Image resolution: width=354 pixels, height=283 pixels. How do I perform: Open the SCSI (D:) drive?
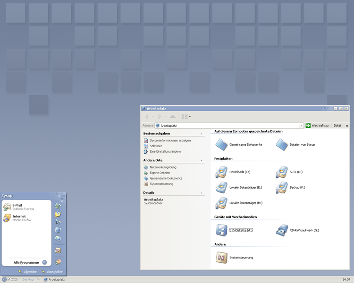click(282, 172)
